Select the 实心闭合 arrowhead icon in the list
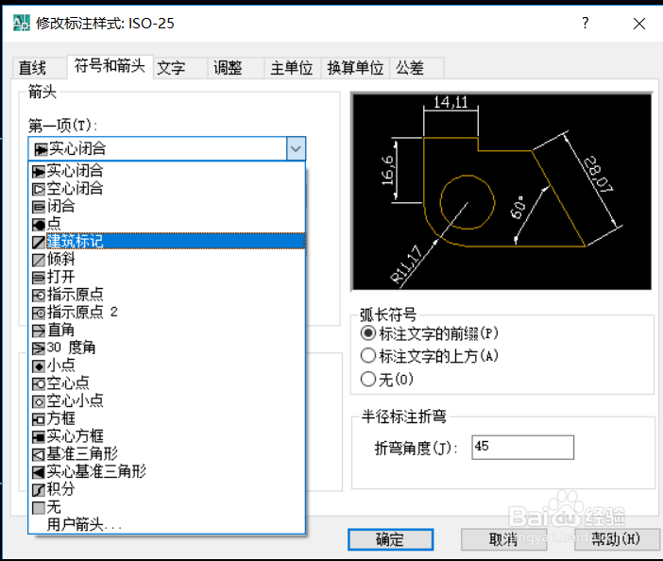This screenshot has width=663, height=561. (39, 172)
